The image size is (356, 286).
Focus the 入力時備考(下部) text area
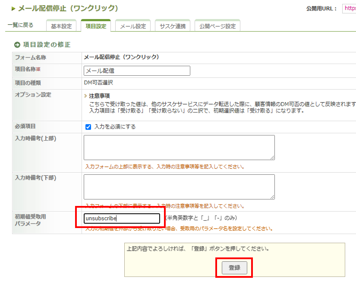(179, 186)
